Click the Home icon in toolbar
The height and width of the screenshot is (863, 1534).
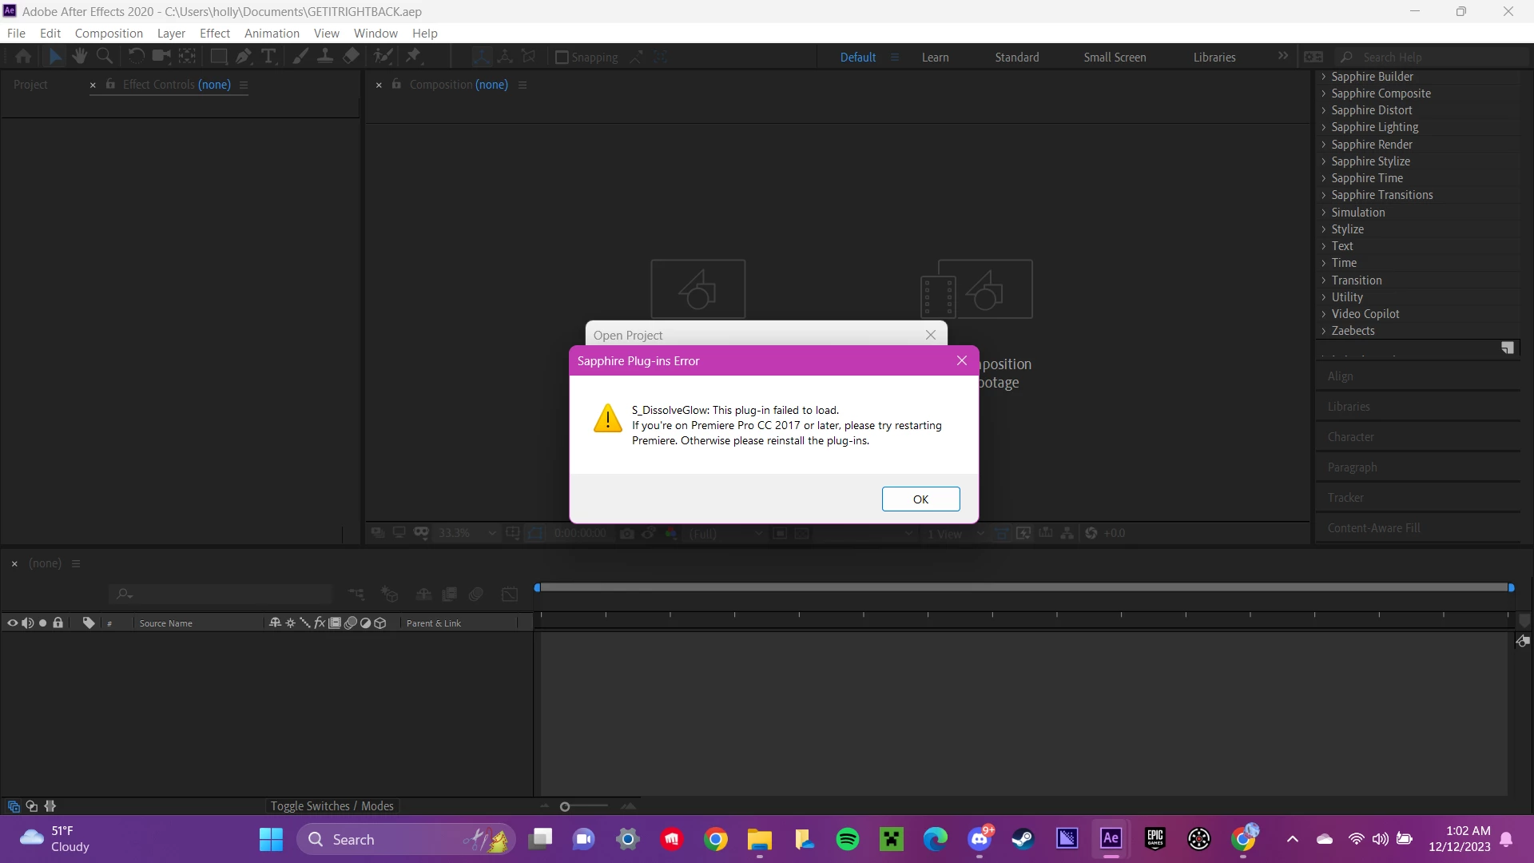[23, 56]
